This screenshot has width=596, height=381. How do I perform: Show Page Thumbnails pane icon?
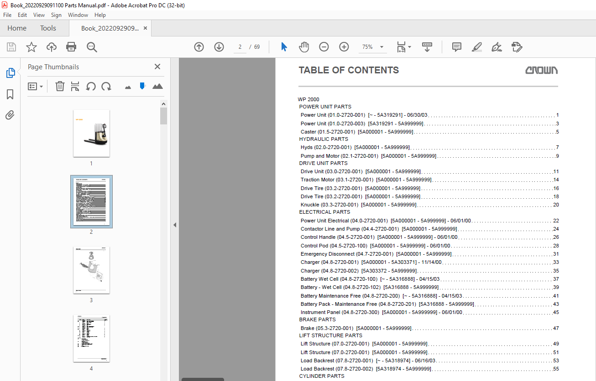tap(10, 73)
